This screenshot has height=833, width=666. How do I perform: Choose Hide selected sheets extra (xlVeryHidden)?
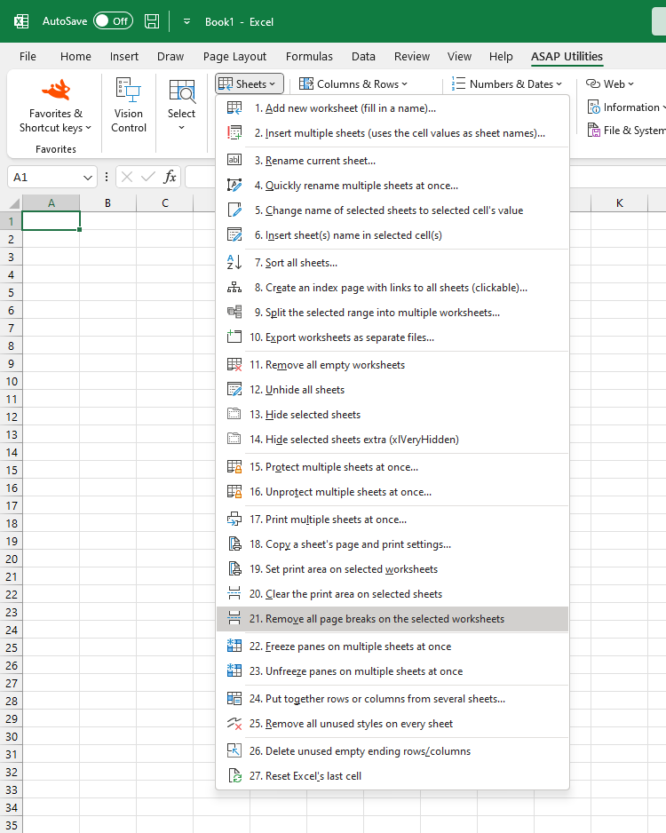(392, 440)
